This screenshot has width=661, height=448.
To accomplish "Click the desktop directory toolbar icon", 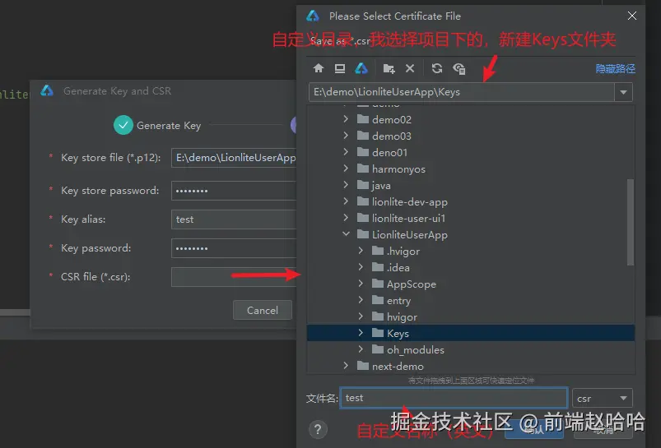I will 340,68.
